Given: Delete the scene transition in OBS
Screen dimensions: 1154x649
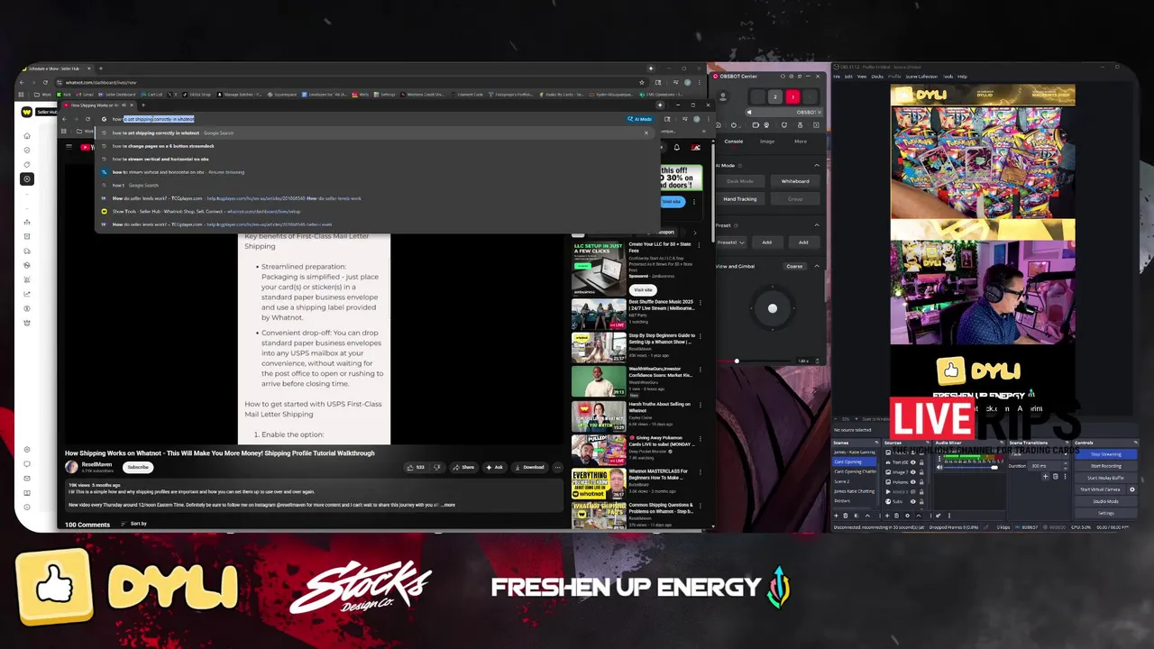Looking at the screenshot, I should point(1055,477).
